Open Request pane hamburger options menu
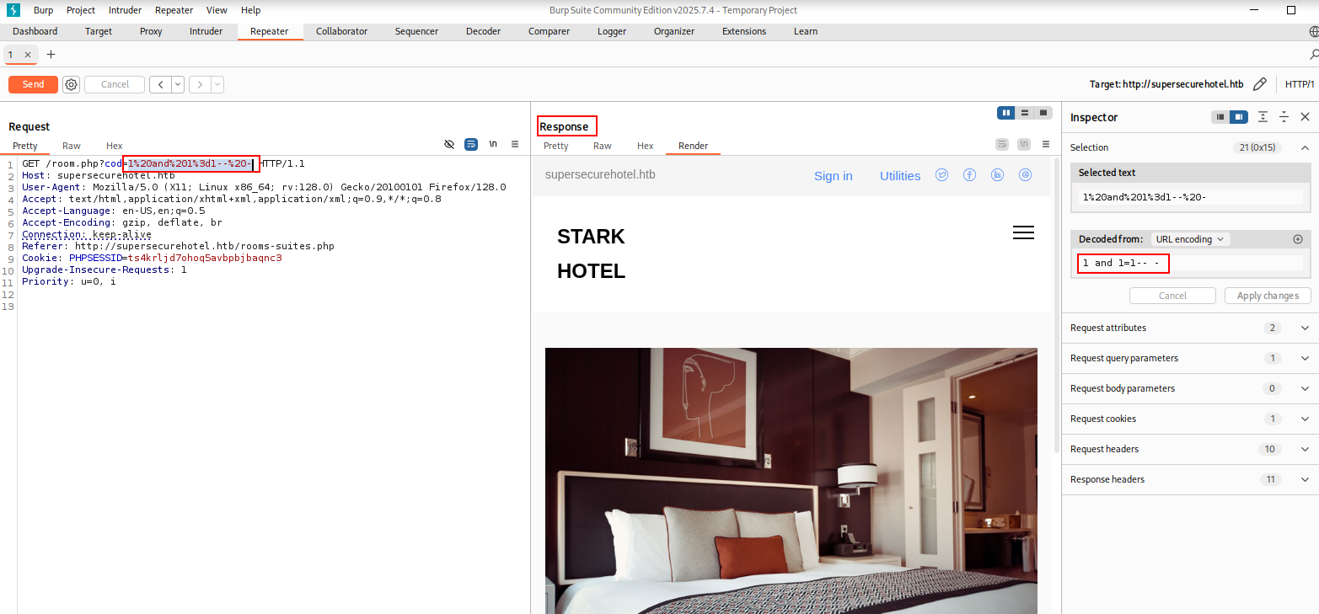Viewport: 1319px width, 614px height. tap(515, 145)
